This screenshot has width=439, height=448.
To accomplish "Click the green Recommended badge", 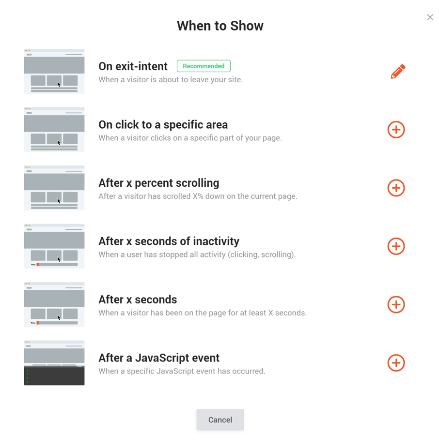I will pos(204,66).
